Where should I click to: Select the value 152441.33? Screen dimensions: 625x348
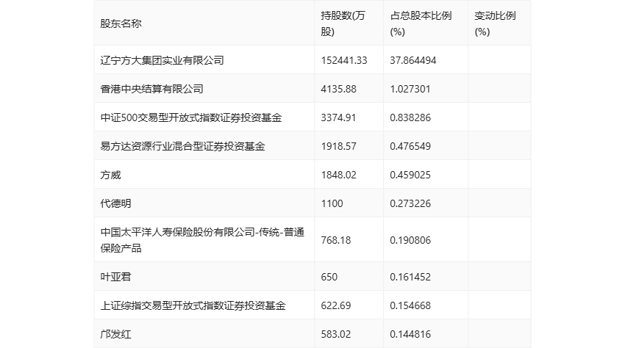click(344, 60)
